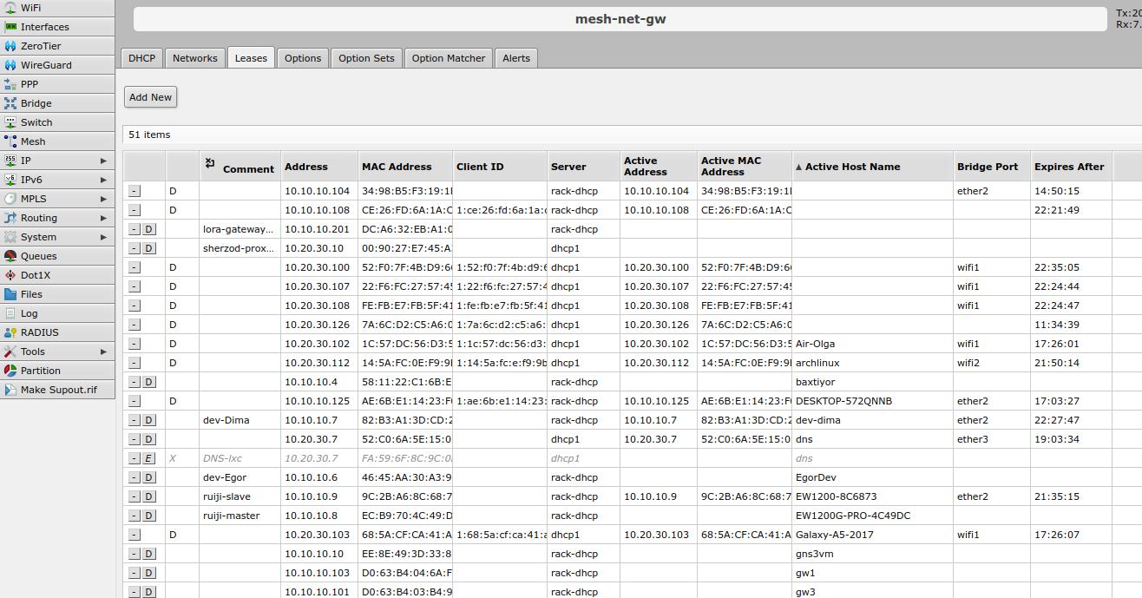
Task: Open the RADIUS icon in sidebar
Action: point(10,332)
